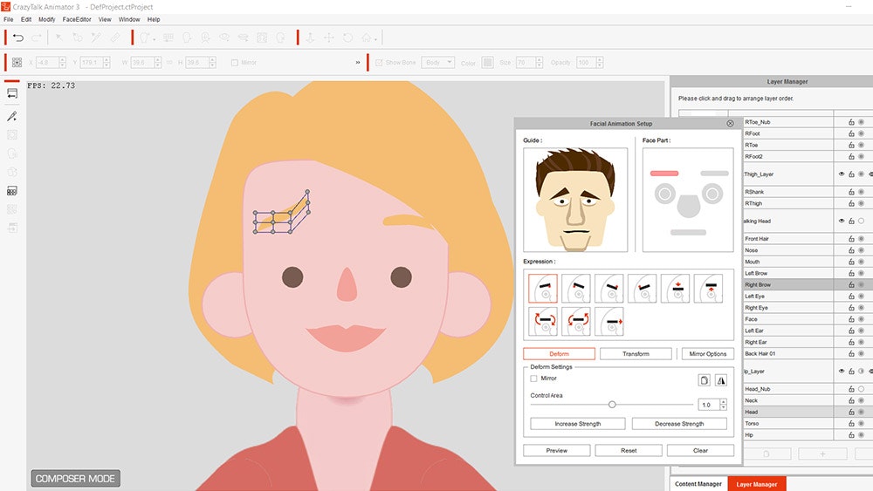This screenshot has height=491, width=873.
Task: Select the eyebrow move-down expression icon
Action: pyautogui.click(x=676, y=288)
